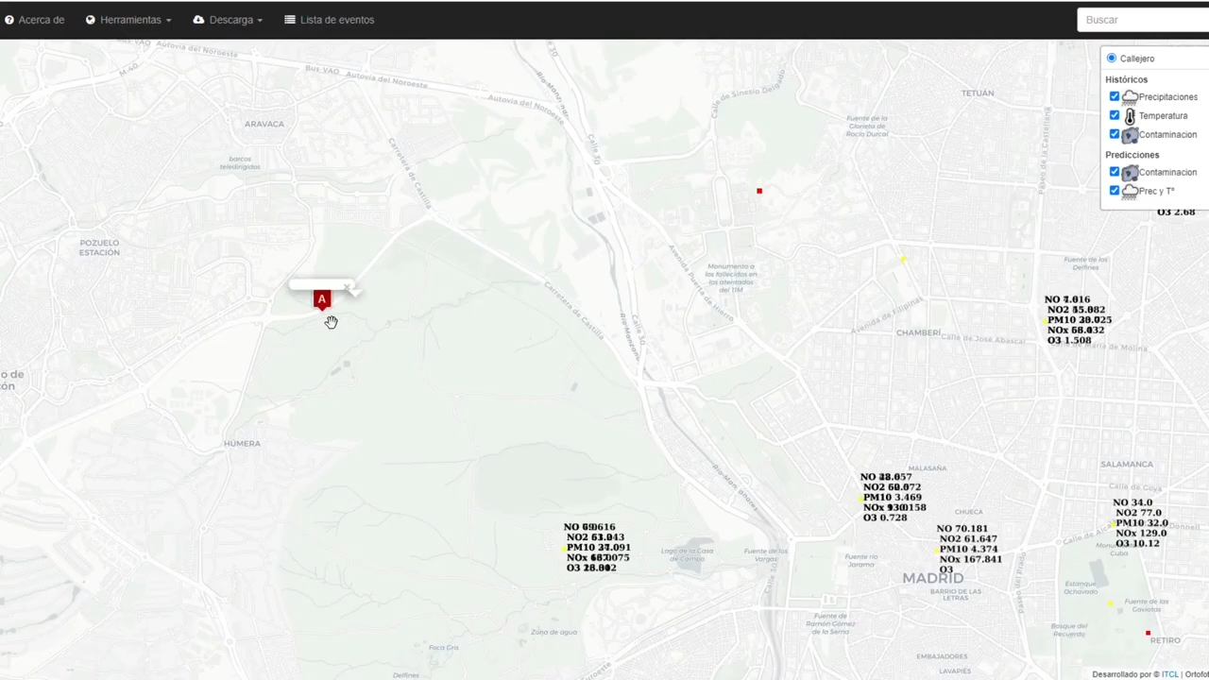The image size is (1209, 680).
Task: Select the Callejero base map radio button
Action: [1112, 59]
